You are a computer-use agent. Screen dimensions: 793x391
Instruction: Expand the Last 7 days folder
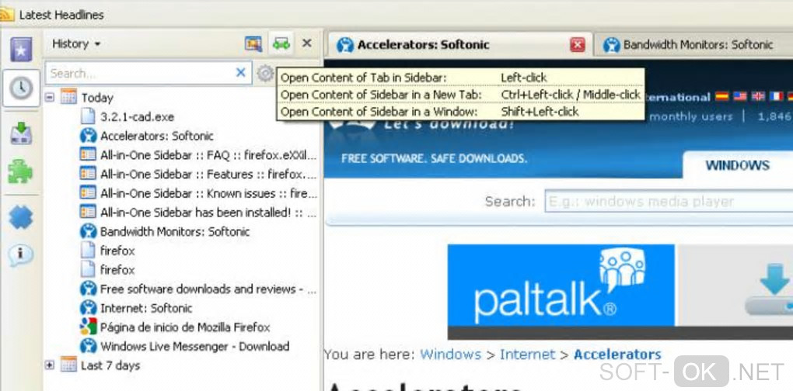tap(50, 365)
